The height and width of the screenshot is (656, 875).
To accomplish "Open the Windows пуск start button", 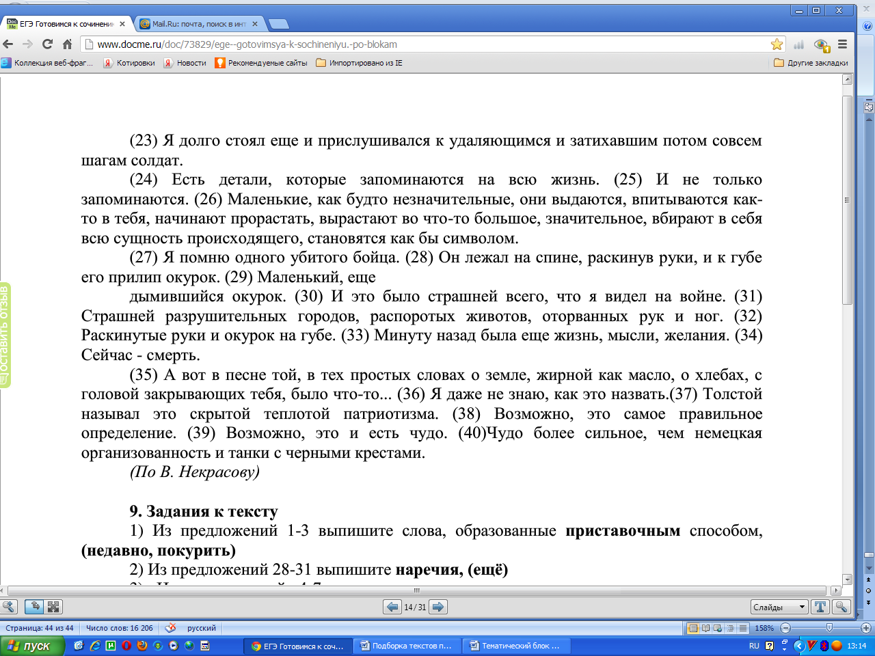I will tap(32, 646).
